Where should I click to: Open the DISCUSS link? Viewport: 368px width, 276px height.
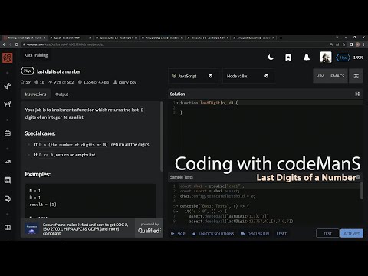point(255,234)
